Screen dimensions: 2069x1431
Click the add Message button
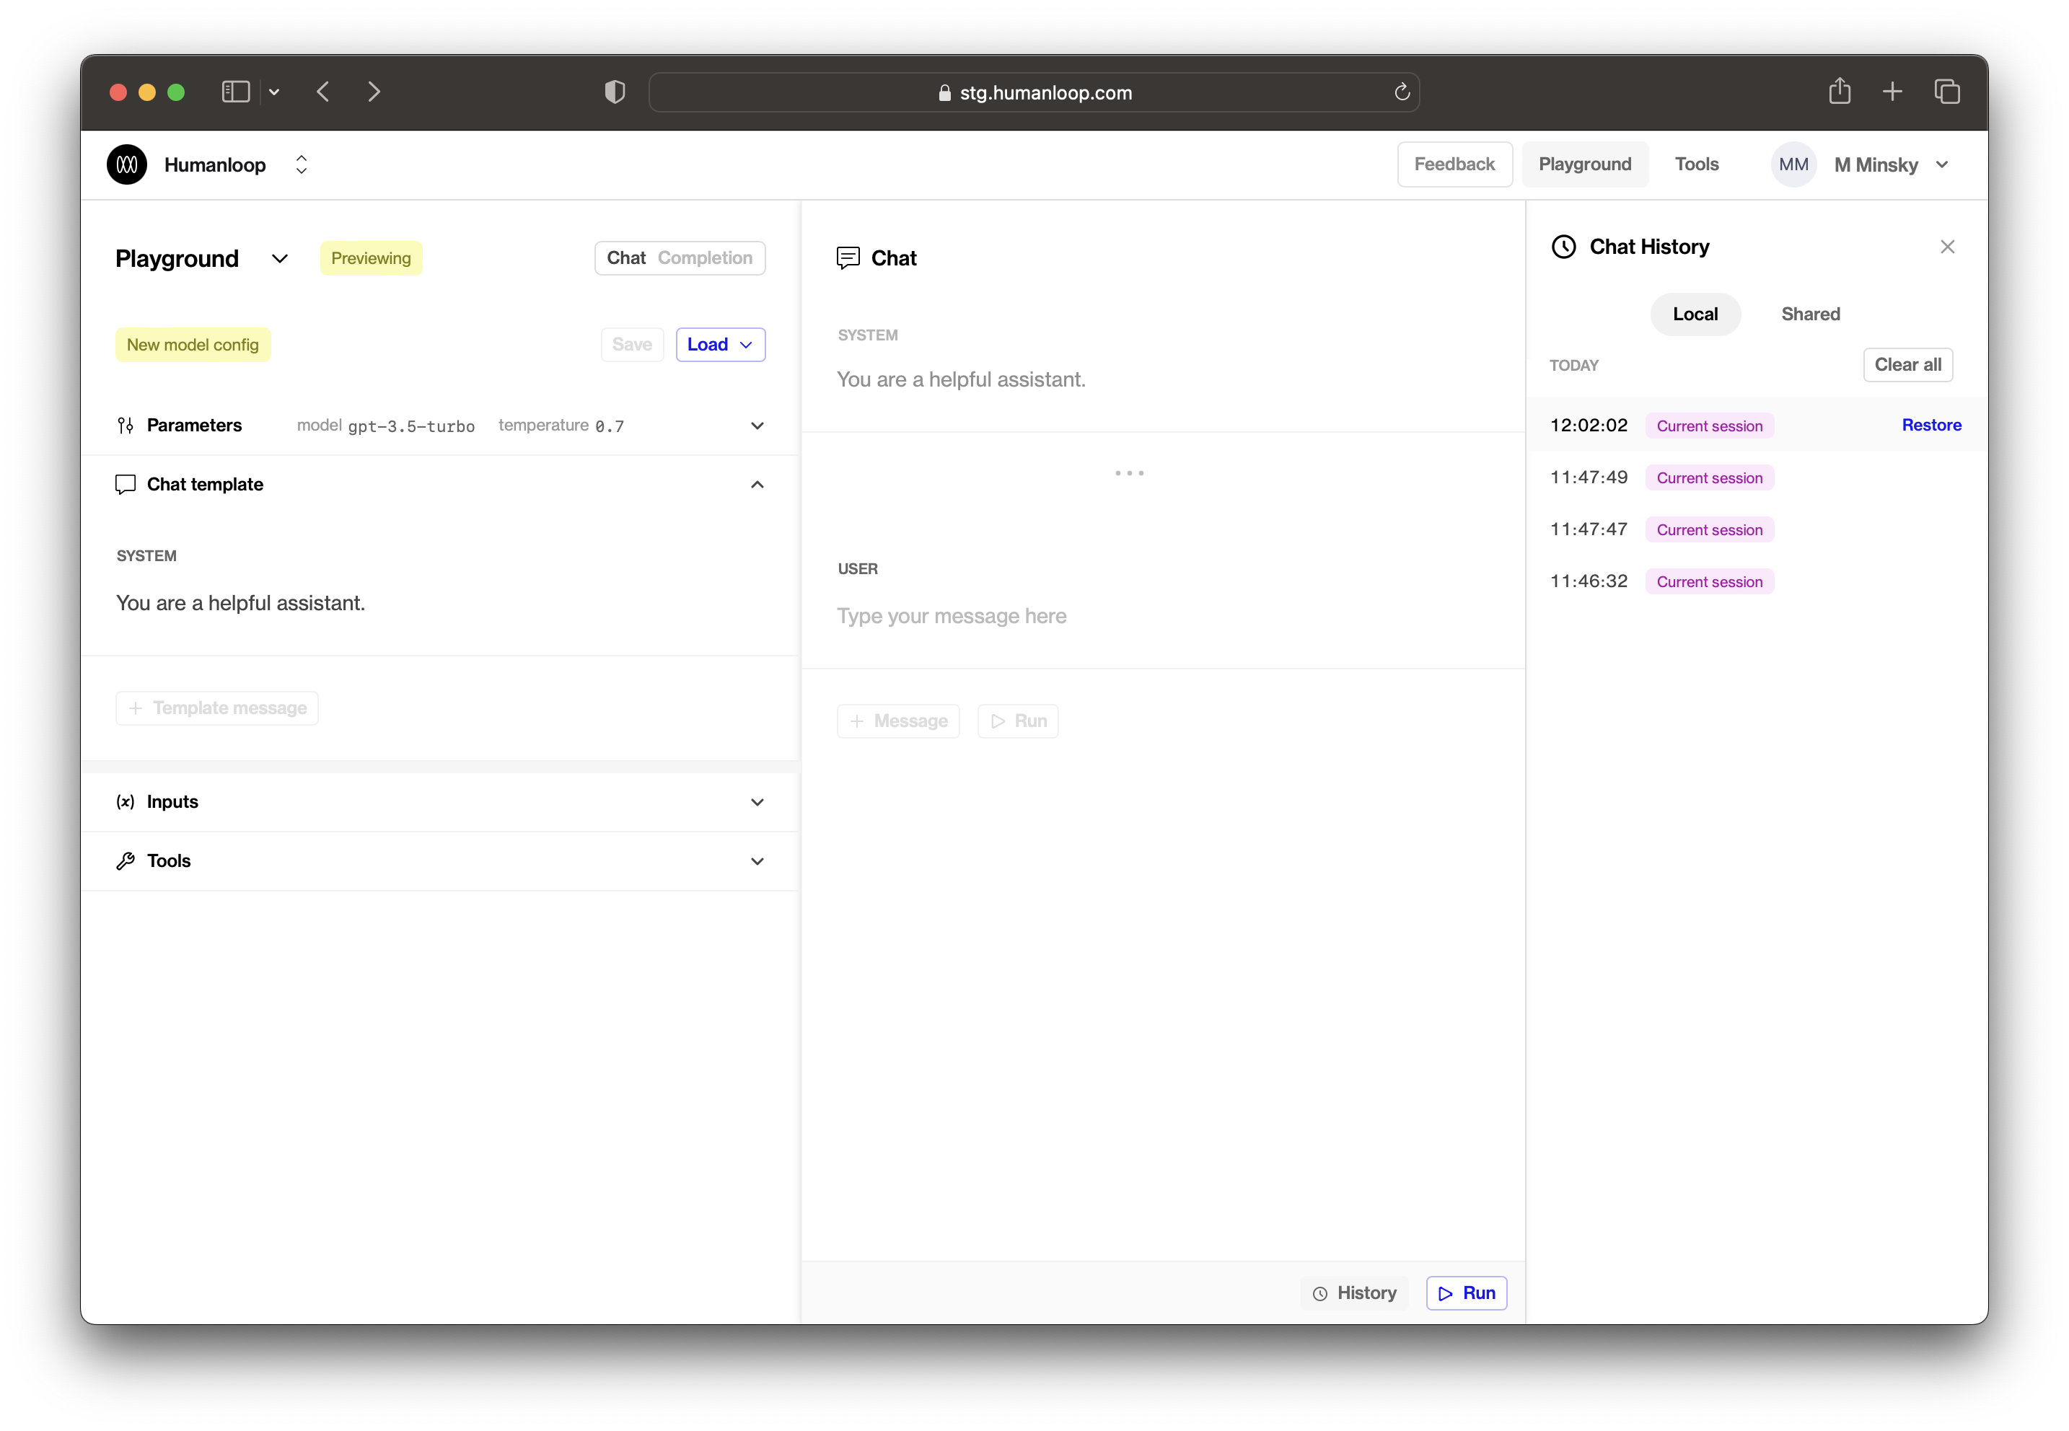897,722
